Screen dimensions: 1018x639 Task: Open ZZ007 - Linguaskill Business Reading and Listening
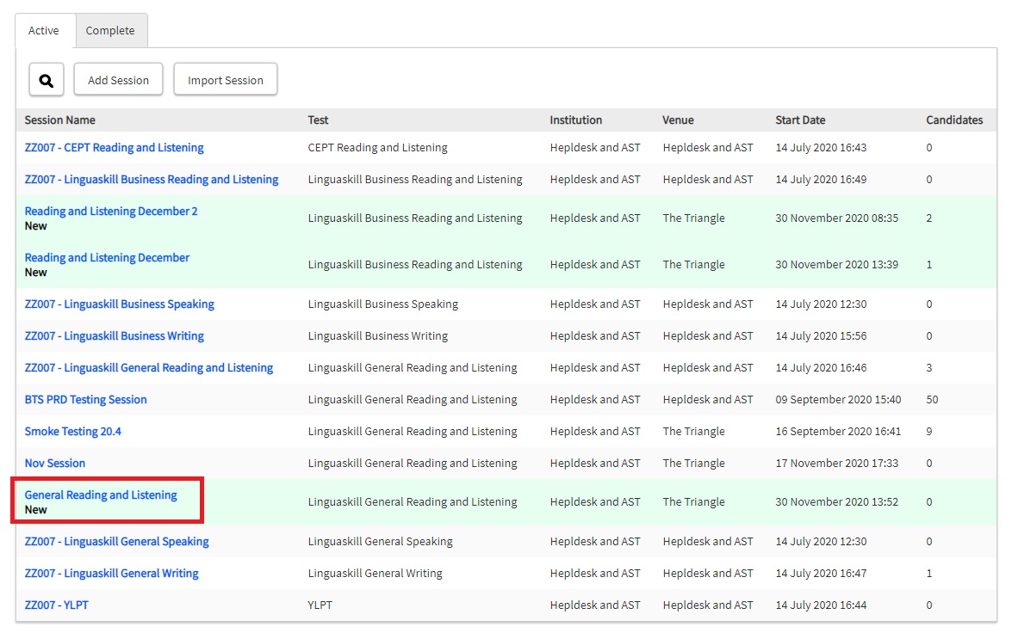click(152, 179)
